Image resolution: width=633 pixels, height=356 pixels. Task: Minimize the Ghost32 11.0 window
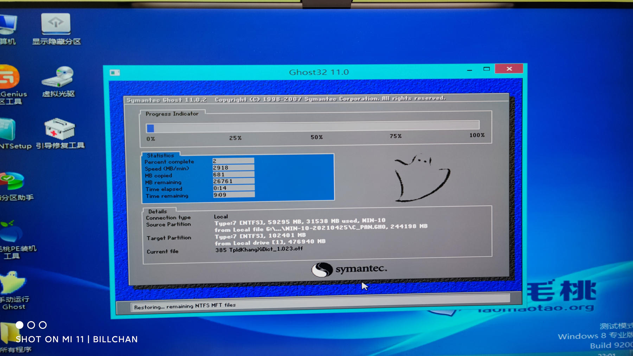point(469,70)
